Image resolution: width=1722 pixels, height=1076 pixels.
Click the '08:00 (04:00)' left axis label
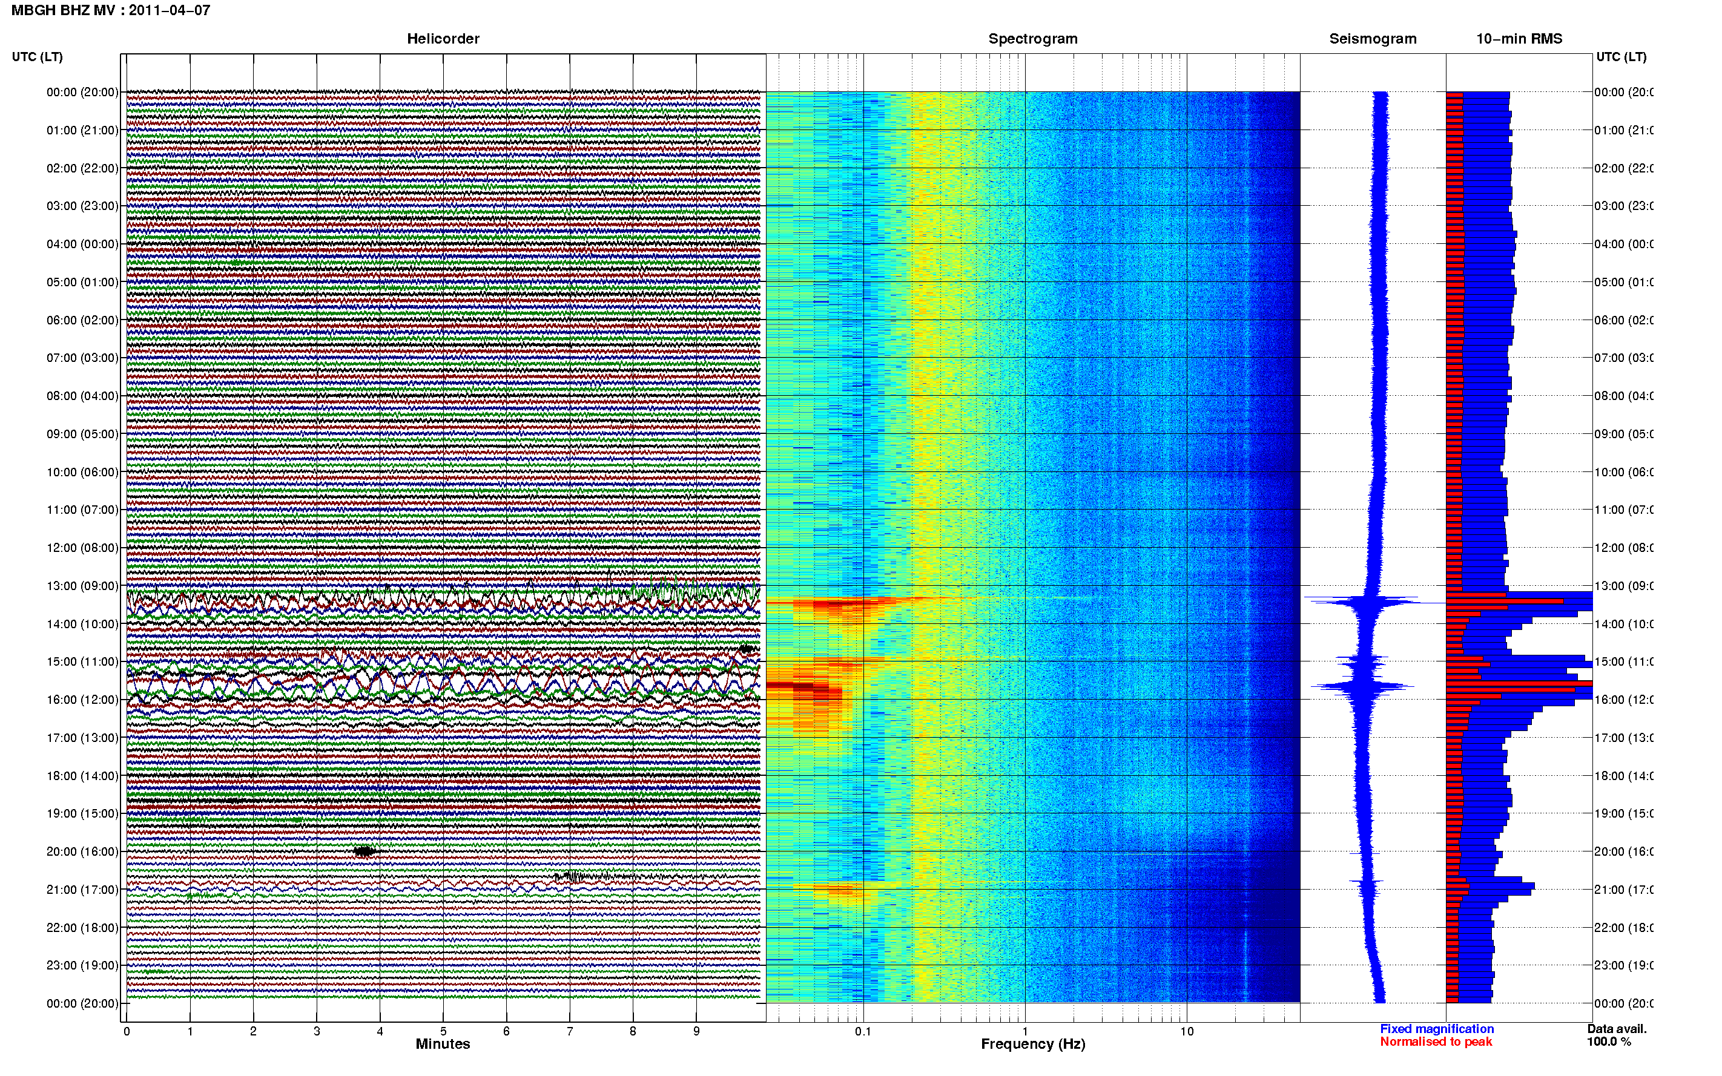click(x=82, y=396)
